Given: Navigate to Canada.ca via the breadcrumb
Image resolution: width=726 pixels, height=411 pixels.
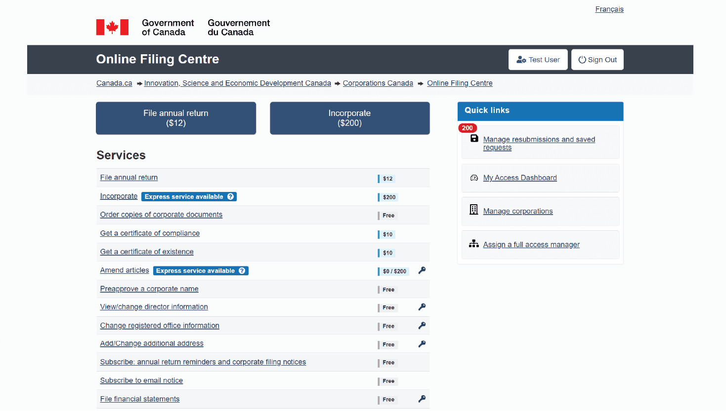Looking at the screenshot, I should point(114,83).
